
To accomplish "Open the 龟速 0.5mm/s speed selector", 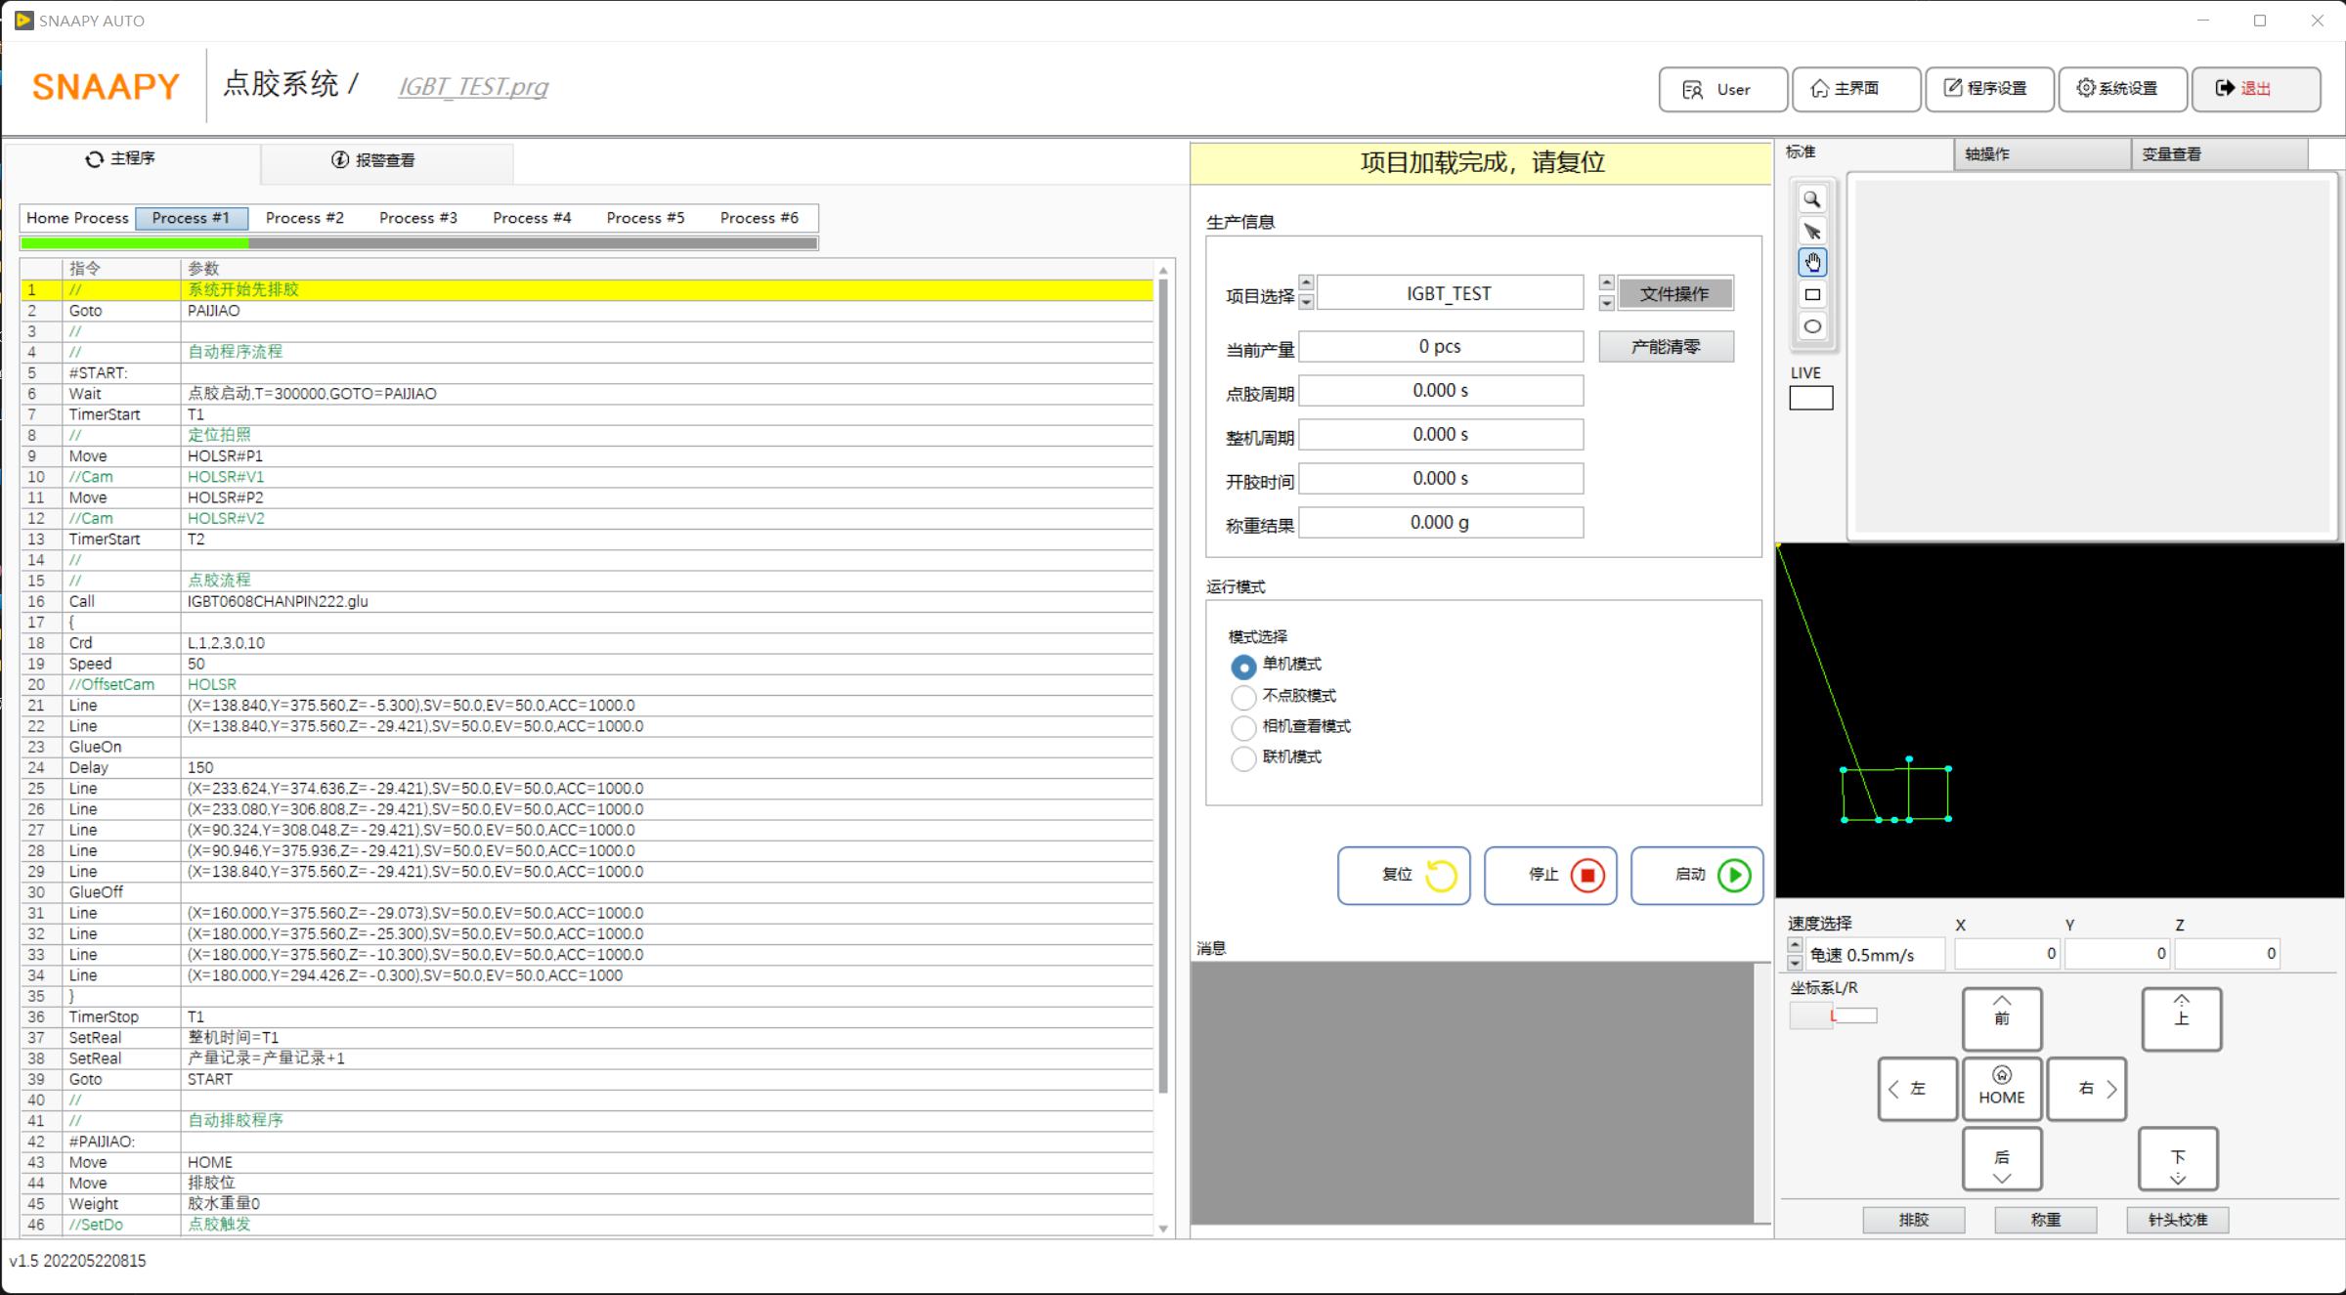I will pos(1875,955).
